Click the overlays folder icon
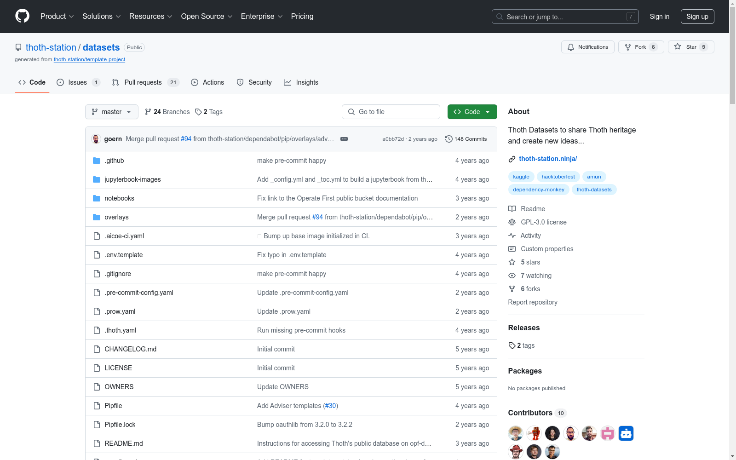The width and height of the screenshot is (736, 460). click(x=97, y=217)
